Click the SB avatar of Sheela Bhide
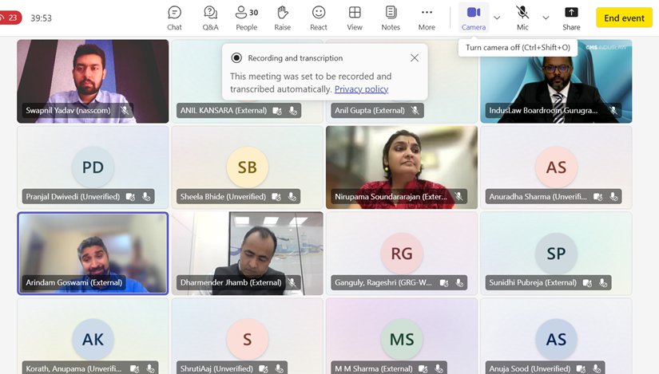659x374 pixels. point(247,167)
